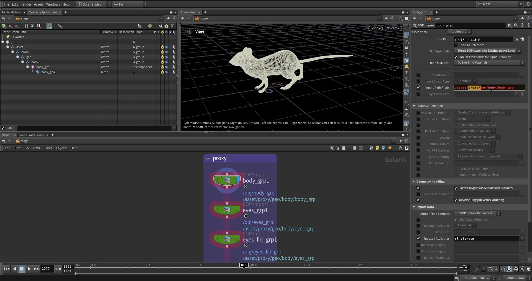Open the Render menu
The image size is (532, 281).
coord(26,4)
